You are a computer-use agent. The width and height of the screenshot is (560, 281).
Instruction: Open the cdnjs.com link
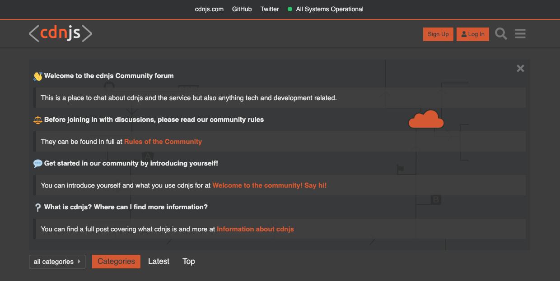pyautogui.click(x=209, y=9)
